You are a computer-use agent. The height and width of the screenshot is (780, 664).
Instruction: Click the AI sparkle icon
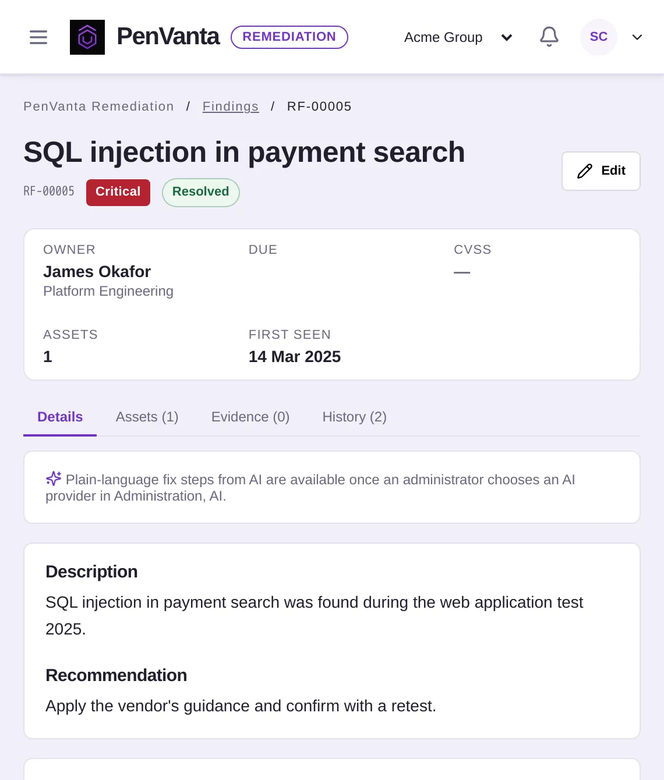tap(54, 478)
